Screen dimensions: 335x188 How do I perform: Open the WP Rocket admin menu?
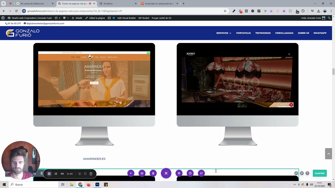pos(144,18)
